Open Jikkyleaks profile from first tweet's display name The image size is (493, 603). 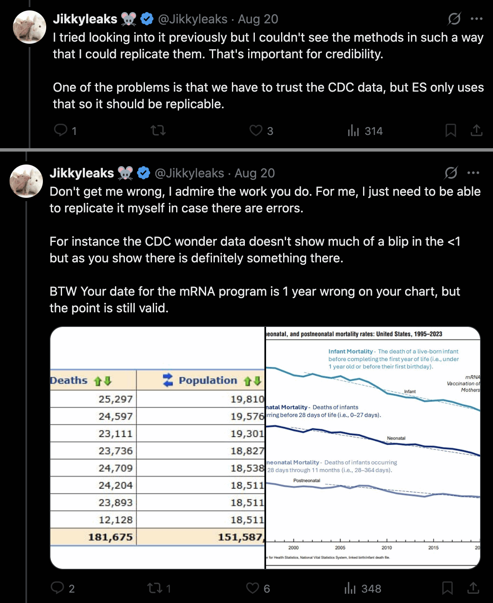coord(85,19)
